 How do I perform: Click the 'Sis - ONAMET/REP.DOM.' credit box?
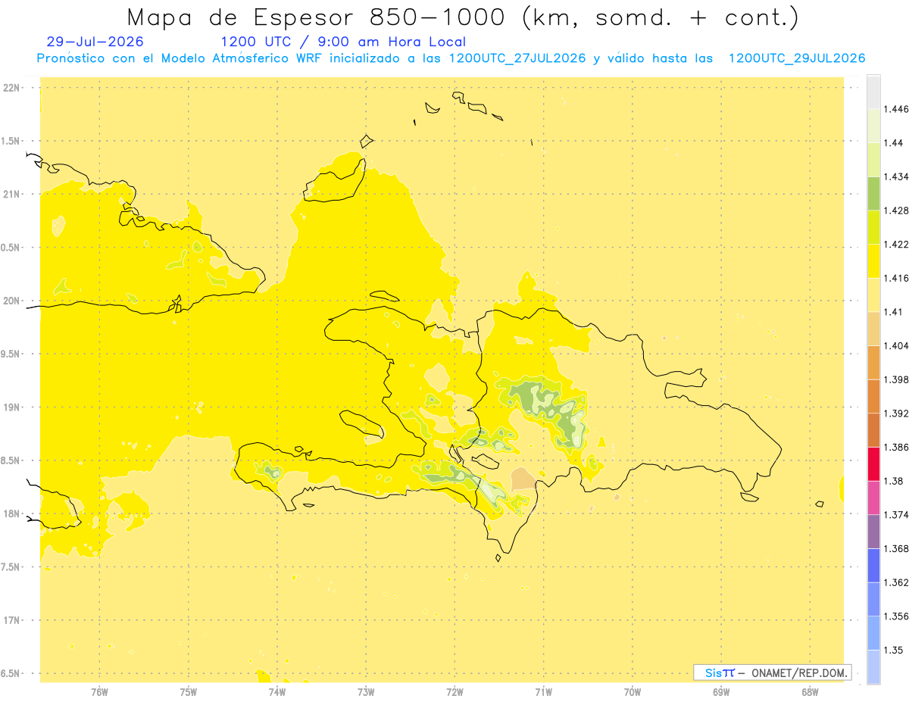(772, 672)
